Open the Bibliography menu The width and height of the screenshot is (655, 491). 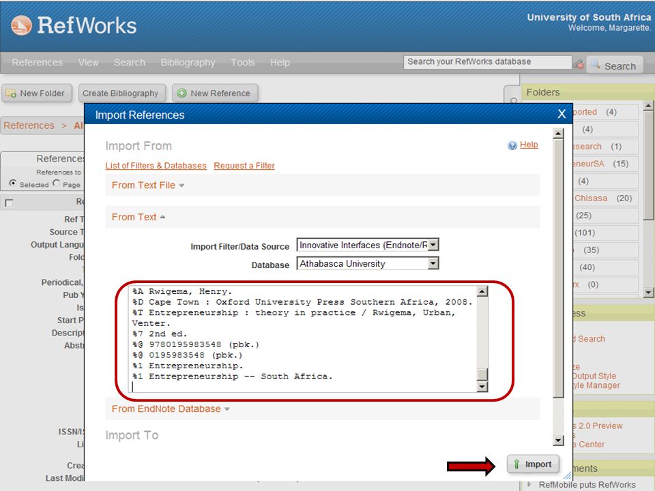click(x=188, y=63)
